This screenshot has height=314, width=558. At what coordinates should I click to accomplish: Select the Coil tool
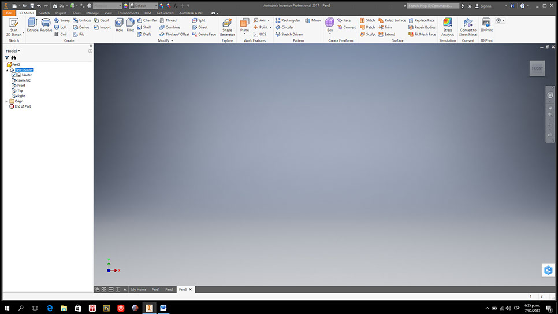pyautogui.click(x=61, y=34)
